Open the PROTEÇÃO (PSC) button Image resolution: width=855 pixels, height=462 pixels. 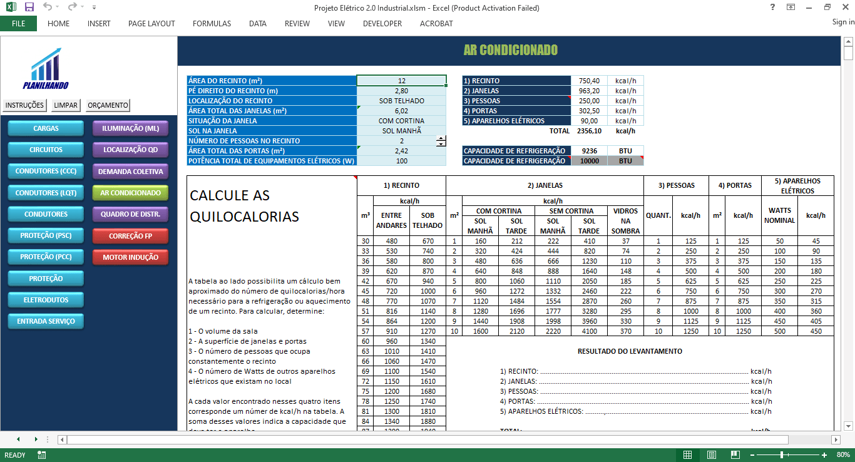(46, 236)
